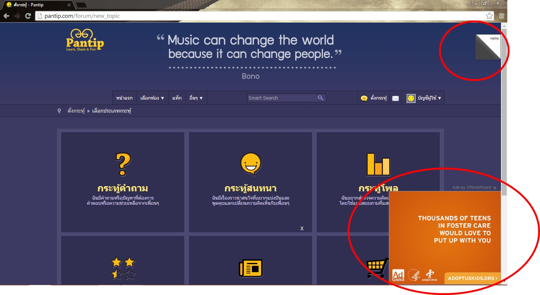Choose the กระทู้คำถาม heading

tap(123, 188)
